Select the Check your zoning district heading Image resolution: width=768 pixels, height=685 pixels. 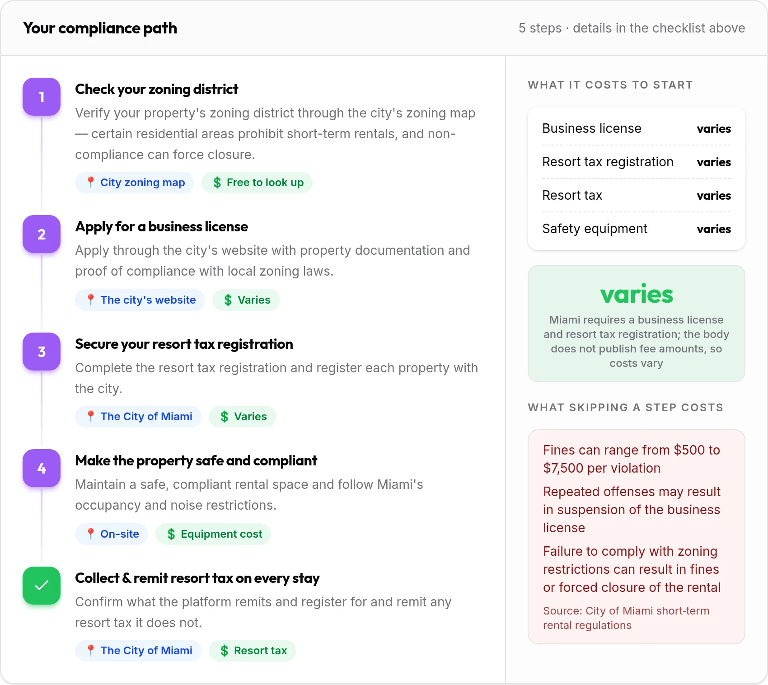[156, 89]
